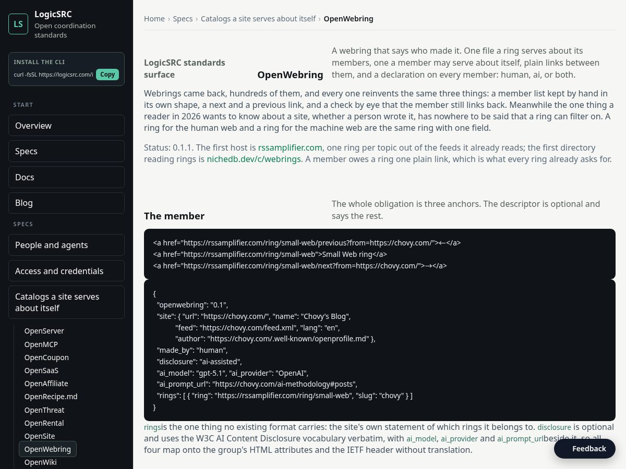Open the Overview sidebar item
This screenshot has height=469, width=626.
tap(66, 126)
